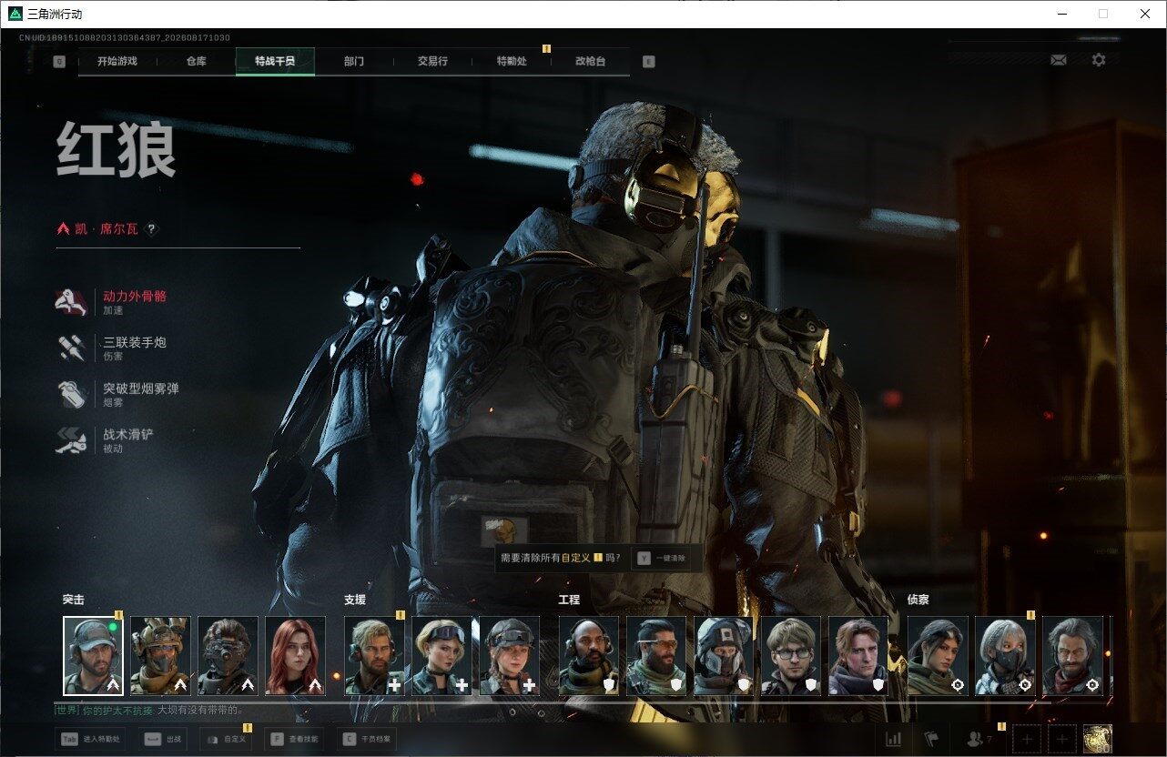The image size is (1167, 757).
Task: Open the 自定义 customize button
Action: pyautogui.click(x=225, y=740)
